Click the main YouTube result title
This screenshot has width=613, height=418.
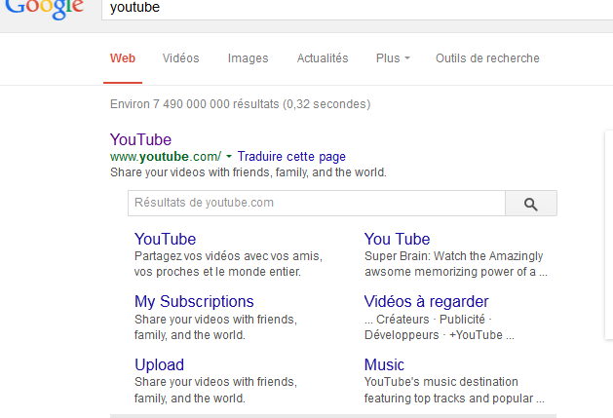click(x=140, y=139)
